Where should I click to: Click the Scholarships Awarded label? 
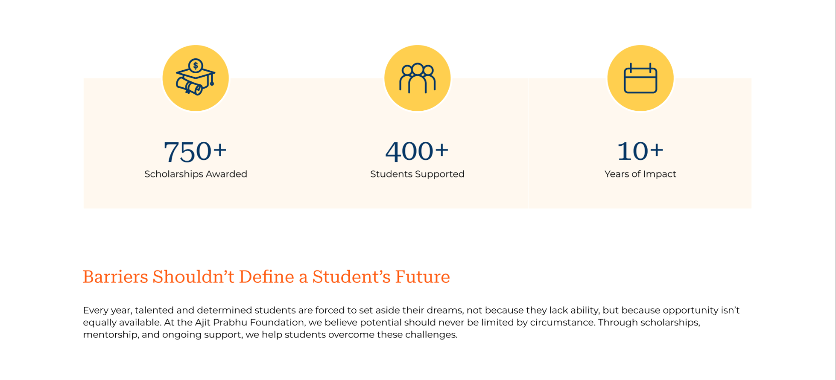196,174
